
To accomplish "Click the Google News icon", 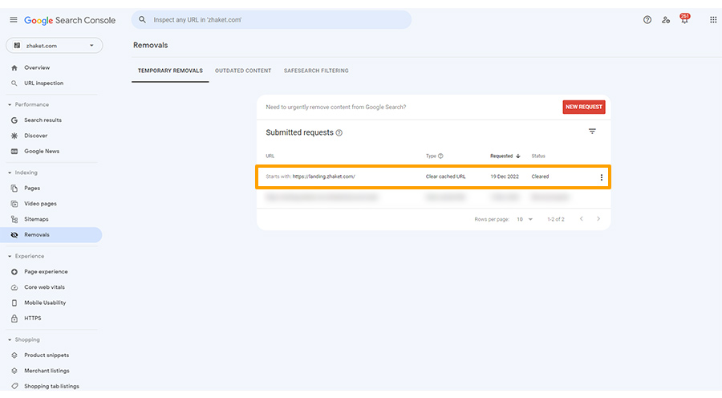I will pyautogui.click(x=14, y=152).
